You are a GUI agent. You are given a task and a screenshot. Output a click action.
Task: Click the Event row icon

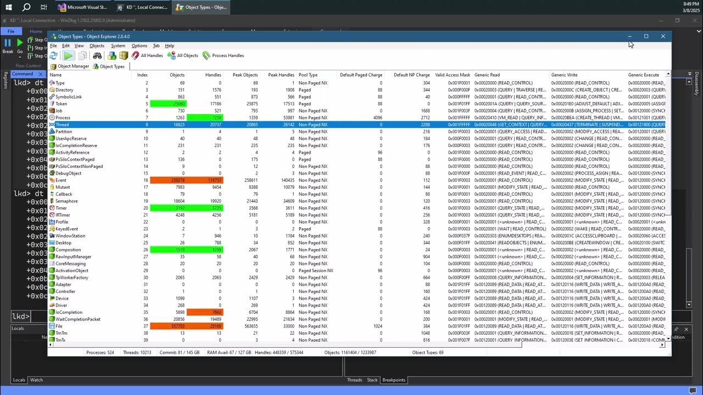(52, 180)
